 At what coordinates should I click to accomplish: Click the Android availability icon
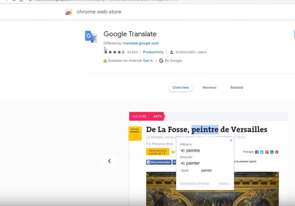[x=105, y=61]
